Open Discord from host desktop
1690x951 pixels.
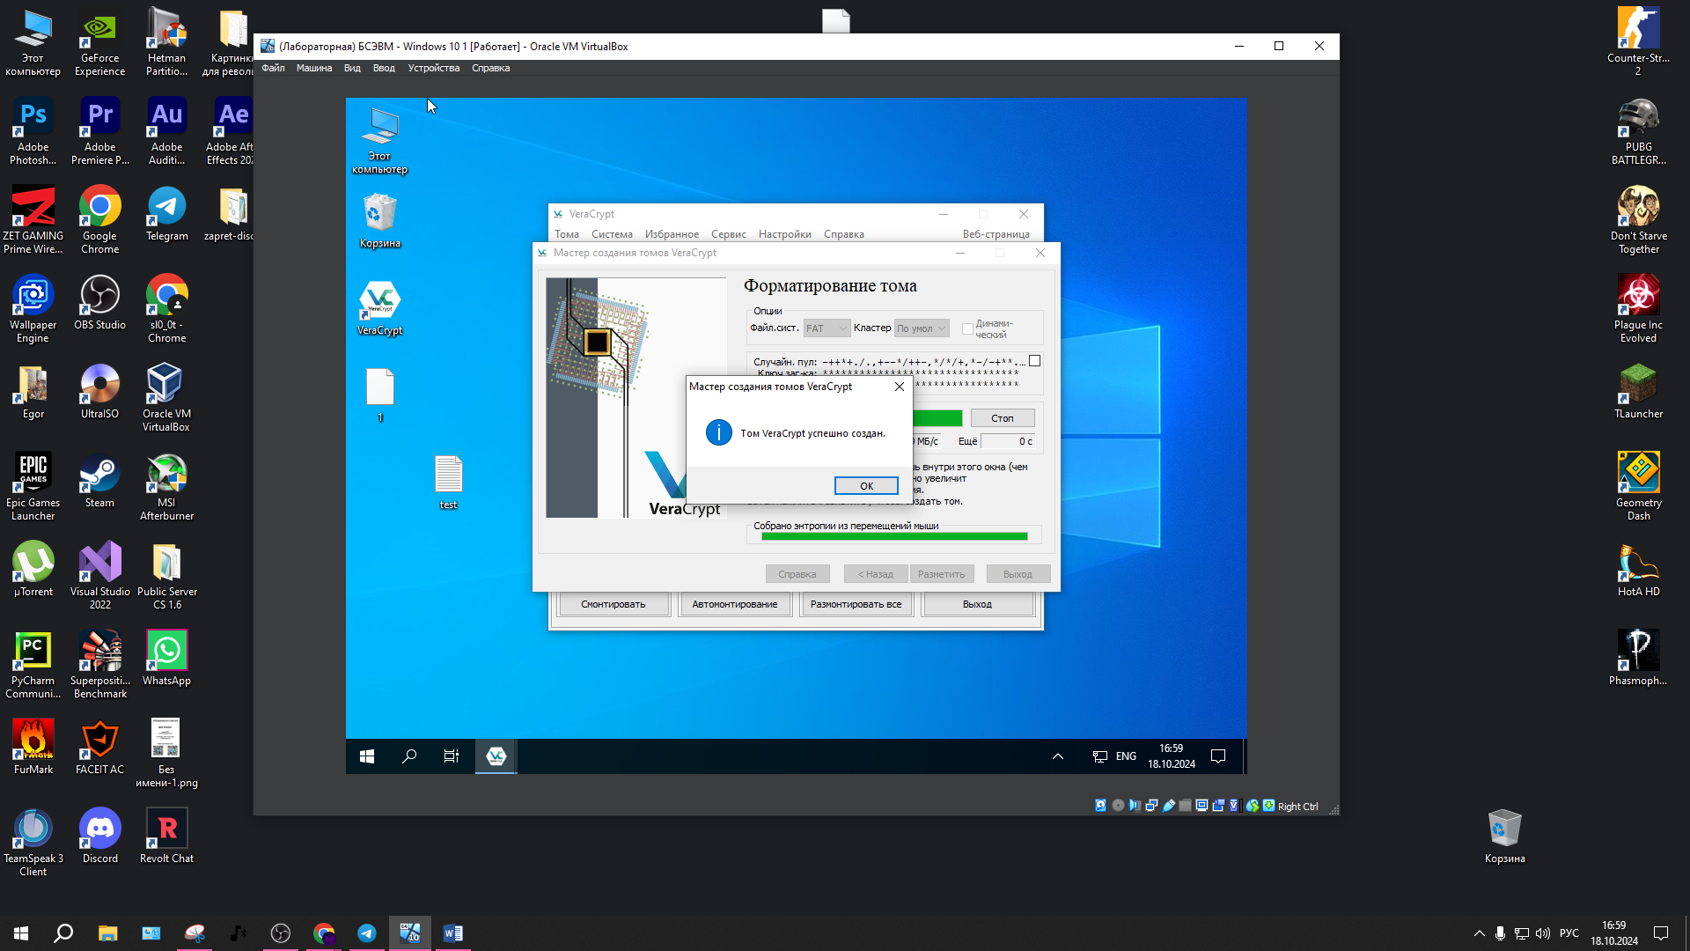point(99,837)
